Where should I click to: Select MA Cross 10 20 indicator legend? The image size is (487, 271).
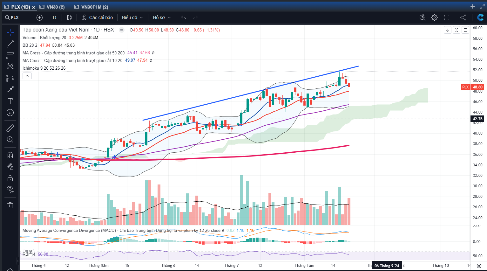(72, 60)
